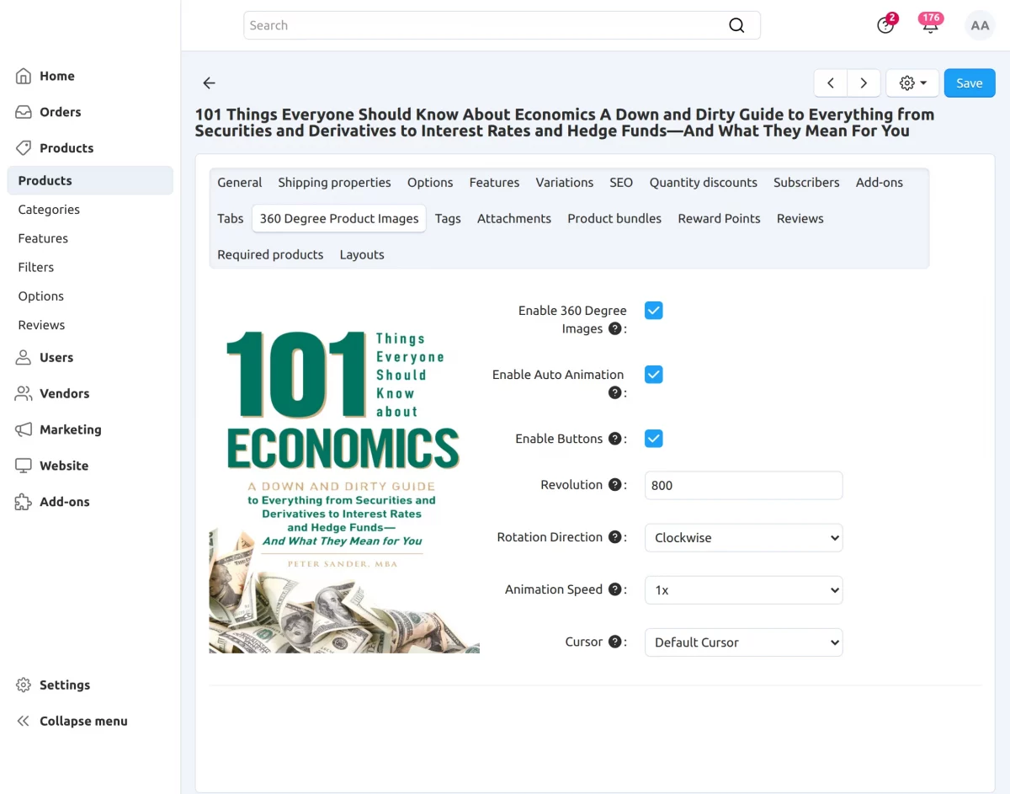
Task: Click the Products tag icon
Action: pyautogui.click(x=24, y=148)
